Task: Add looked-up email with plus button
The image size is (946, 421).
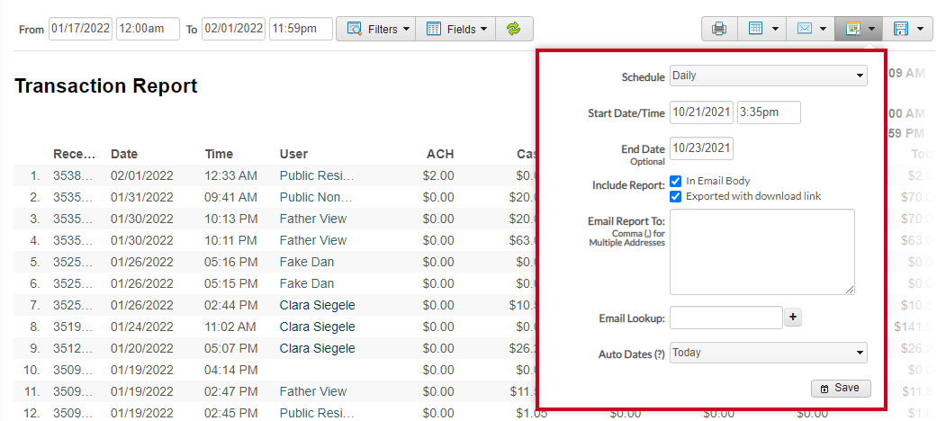Action: coord(793,318)
